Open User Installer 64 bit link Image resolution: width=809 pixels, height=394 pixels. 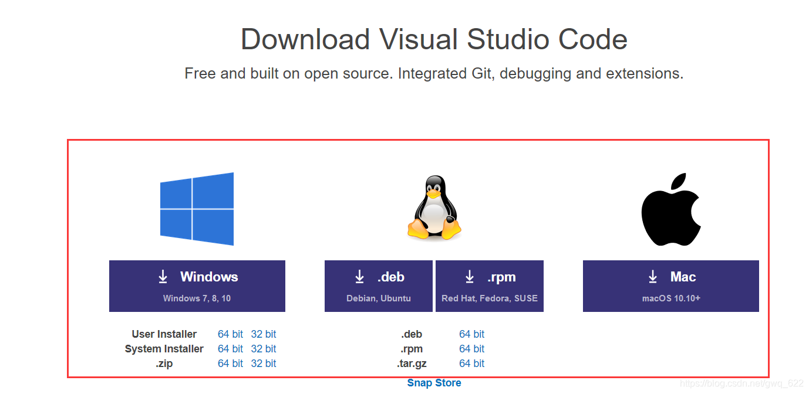click(230, 334)
